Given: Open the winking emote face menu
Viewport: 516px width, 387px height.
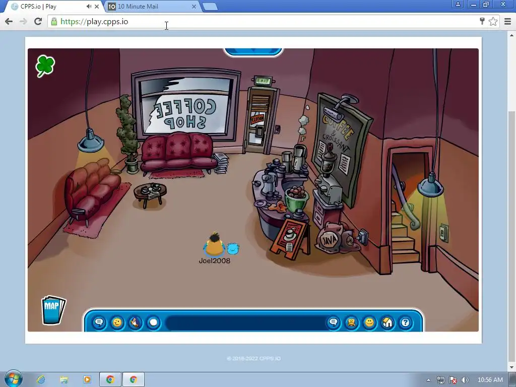Looking at the screenshot, I should click(117, 322).
